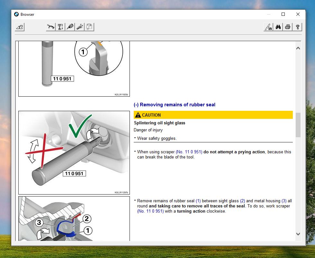Open search using the binoculars icon

click(278, 27)
